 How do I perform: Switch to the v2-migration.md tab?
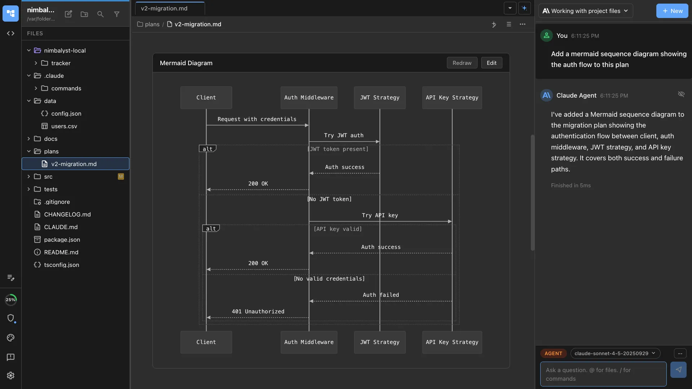[x=164, y=8]
